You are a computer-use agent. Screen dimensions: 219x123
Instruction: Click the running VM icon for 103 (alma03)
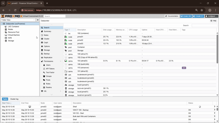pyautogui.click(x=66, y=61)
